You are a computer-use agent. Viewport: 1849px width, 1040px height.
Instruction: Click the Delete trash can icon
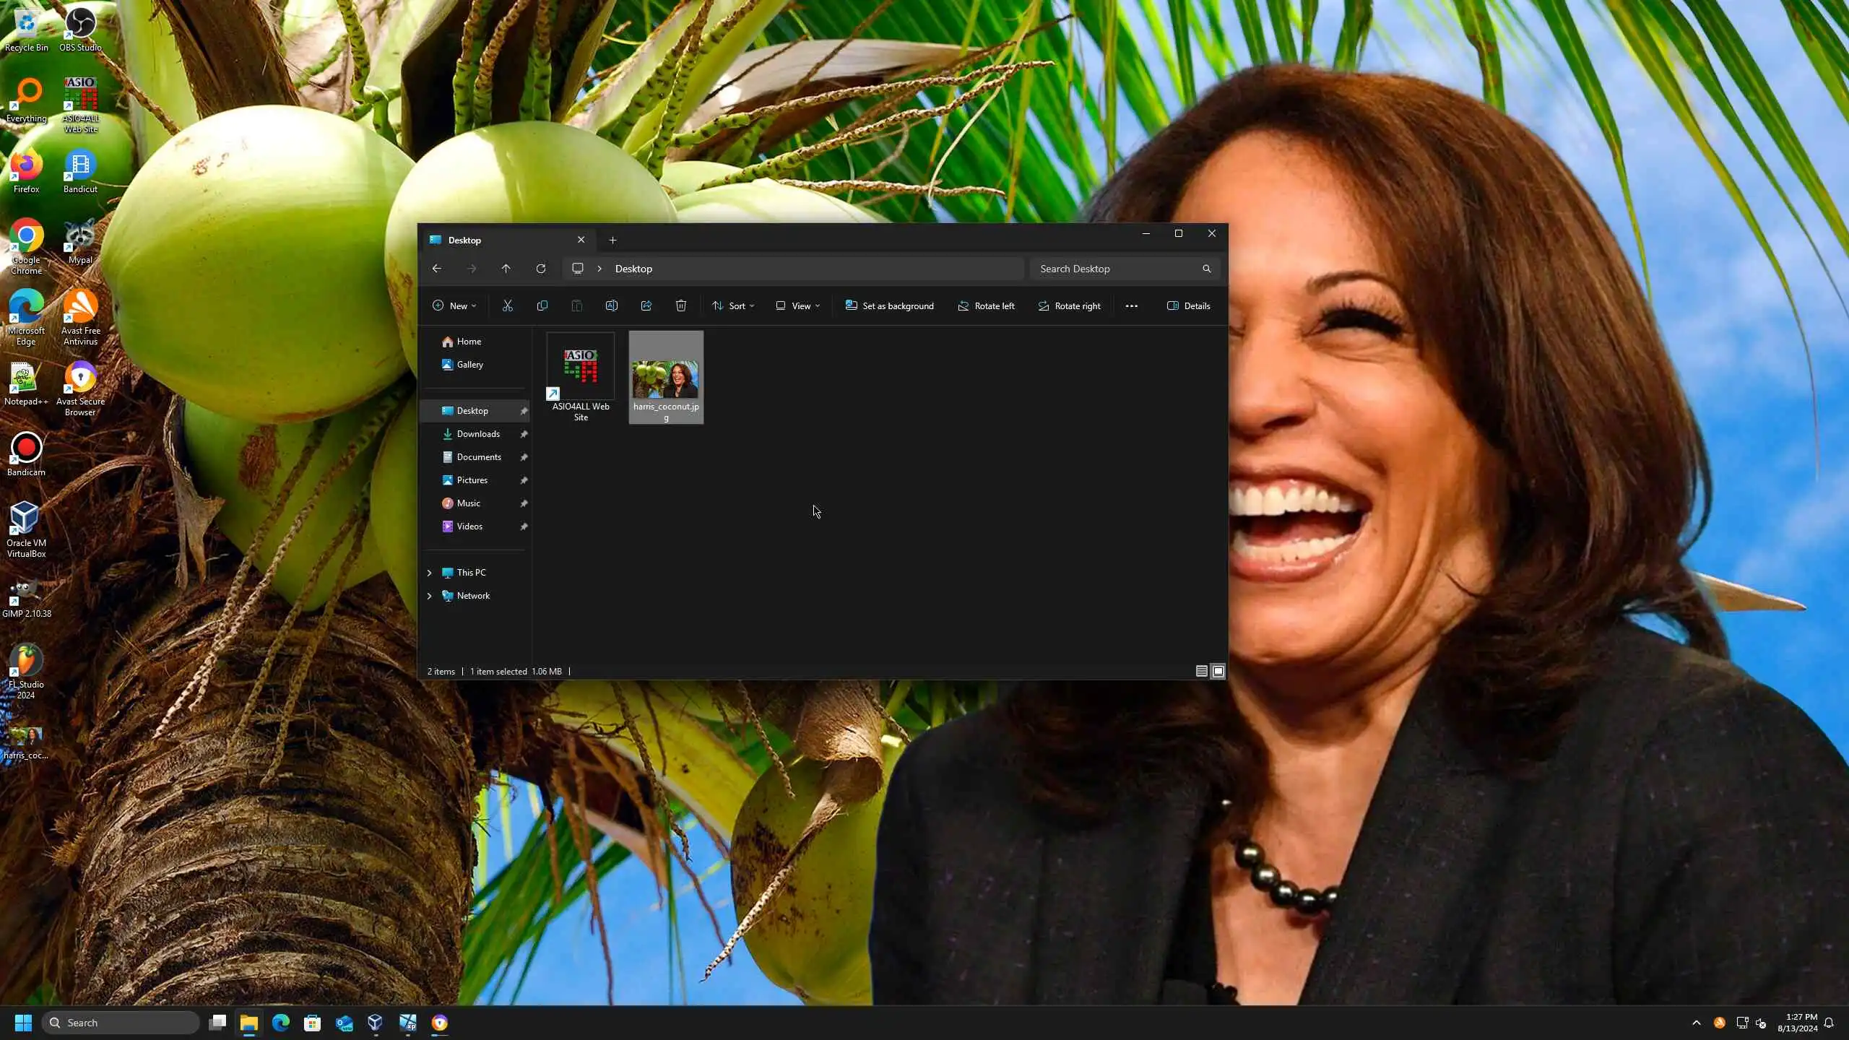pyautogui.click(x=680, y=305)
